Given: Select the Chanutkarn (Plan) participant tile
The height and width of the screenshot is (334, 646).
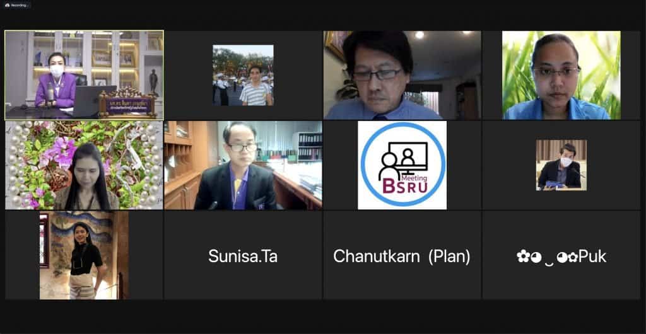Looking at the screenshot, I should click(x=402, y=255).
